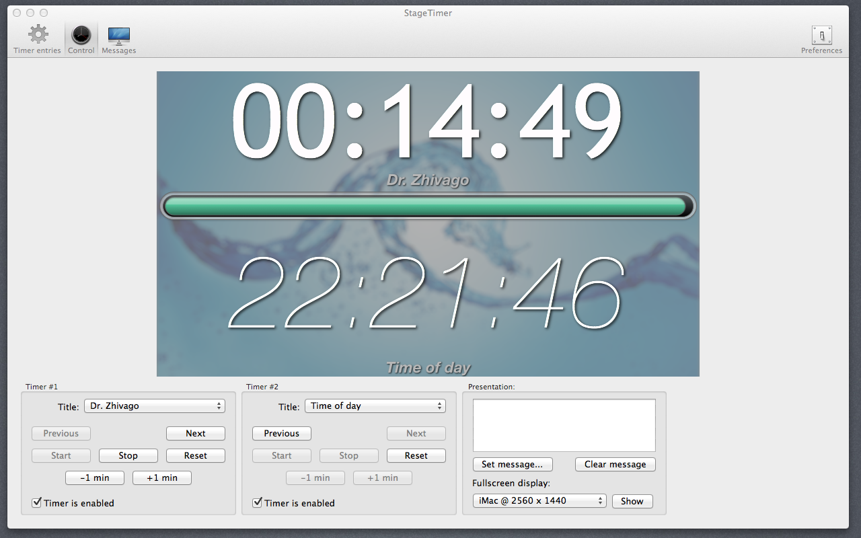861x538 pixels.
Task: Click +1 min in Timer #2
Action: pyautogui.click(x=383, y=478)
